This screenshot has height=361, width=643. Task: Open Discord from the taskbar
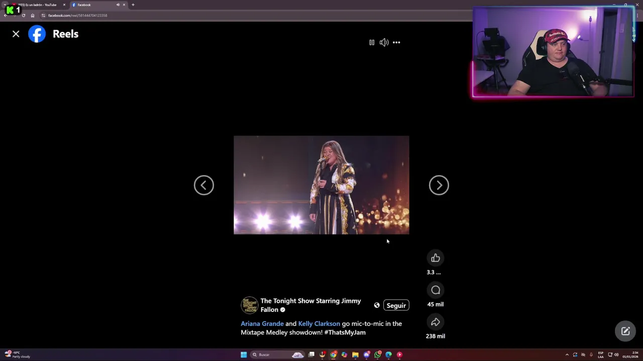pos(366,355)
